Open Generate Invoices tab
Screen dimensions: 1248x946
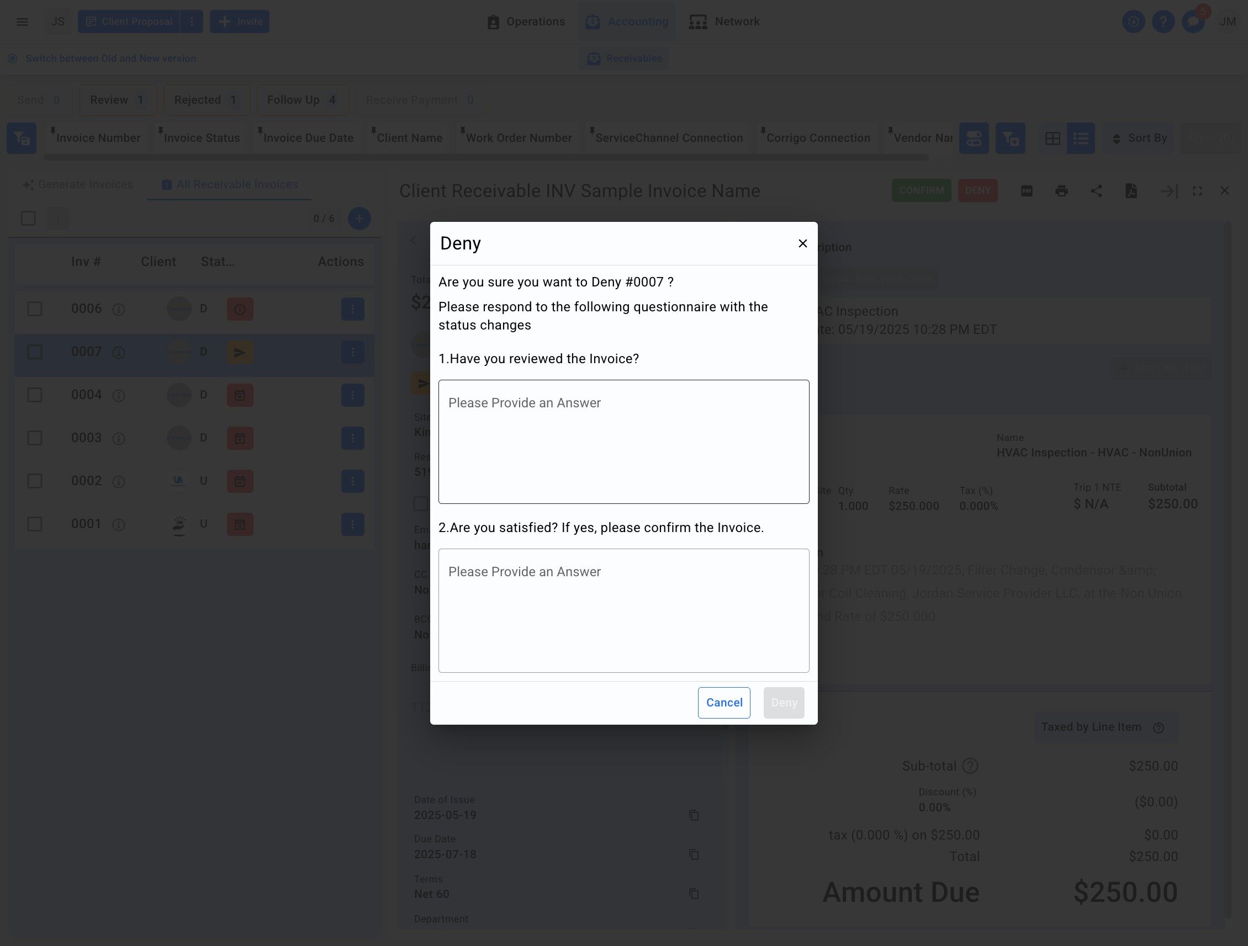click(78, 184)
